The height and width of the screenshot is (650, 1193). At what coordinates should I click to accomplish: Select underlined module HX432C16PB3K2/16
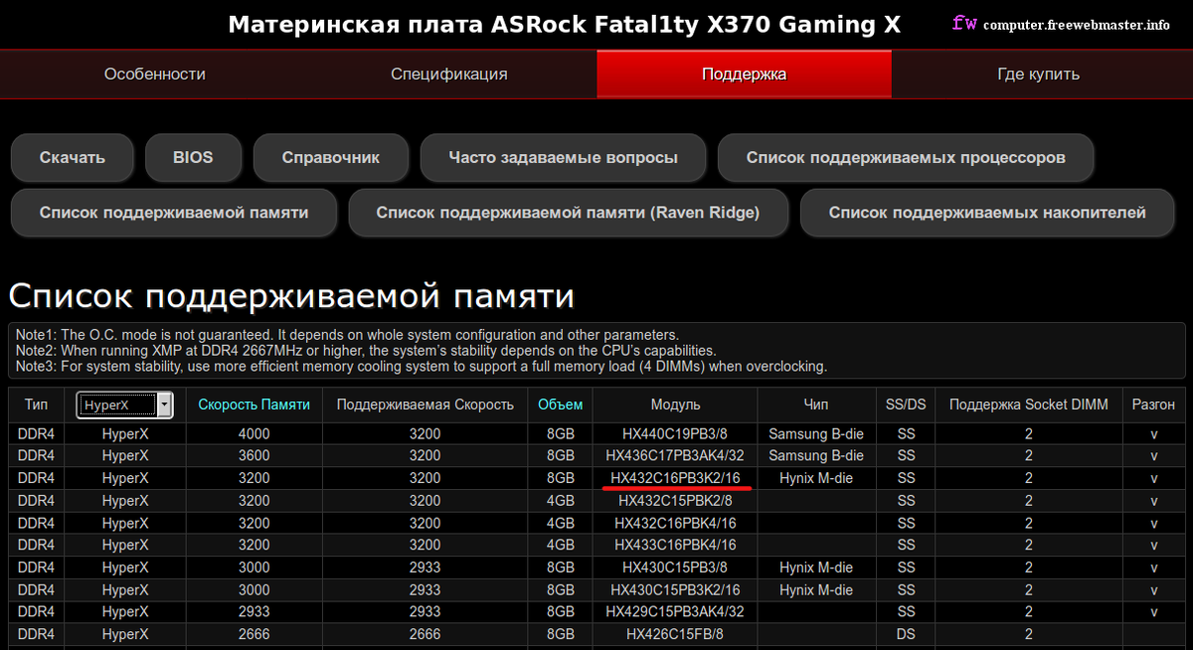pyautogui.click(x=675, y=478)
